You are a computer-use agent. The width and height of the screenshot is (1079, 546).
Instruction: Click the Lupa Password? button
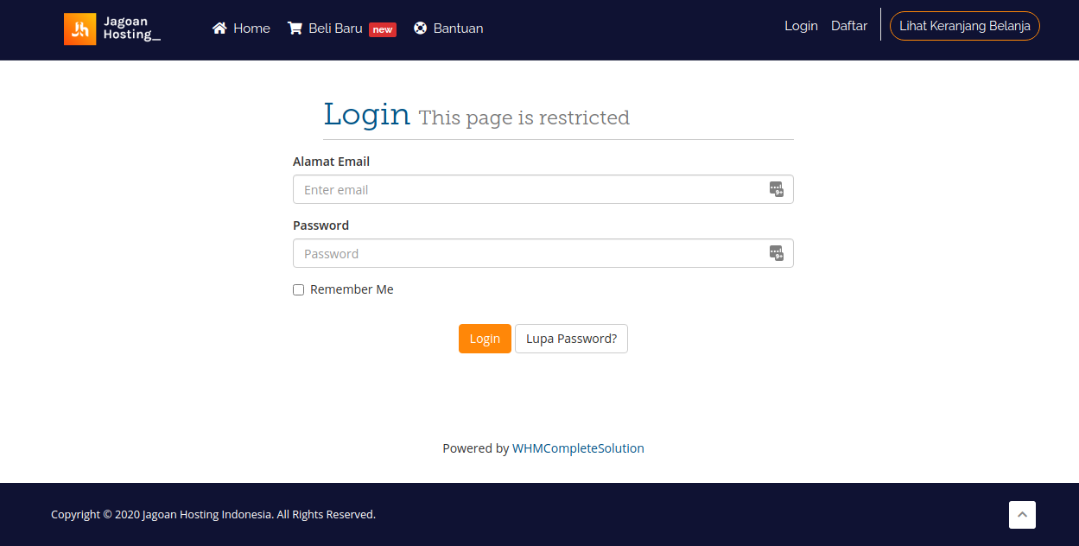pos(571,339)
